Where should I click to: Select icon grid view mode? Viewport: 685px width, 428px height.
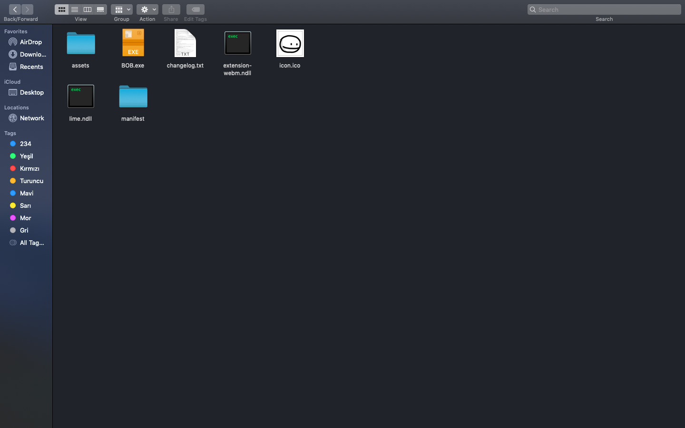62,10
